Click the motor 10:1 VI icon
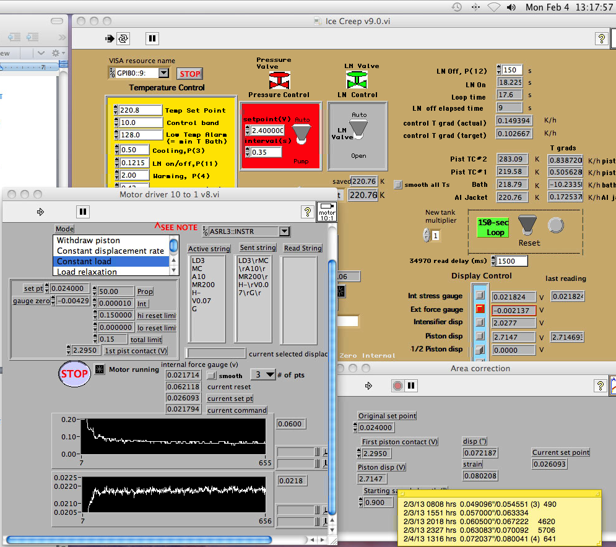616x547 pixels. click(326, 212)
